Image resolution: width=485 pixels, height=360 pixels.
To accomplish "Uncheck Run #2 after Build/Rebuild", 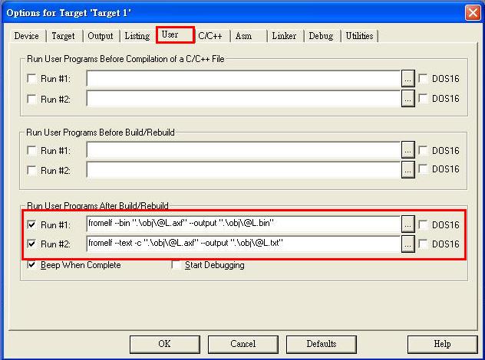I will 32,244.
